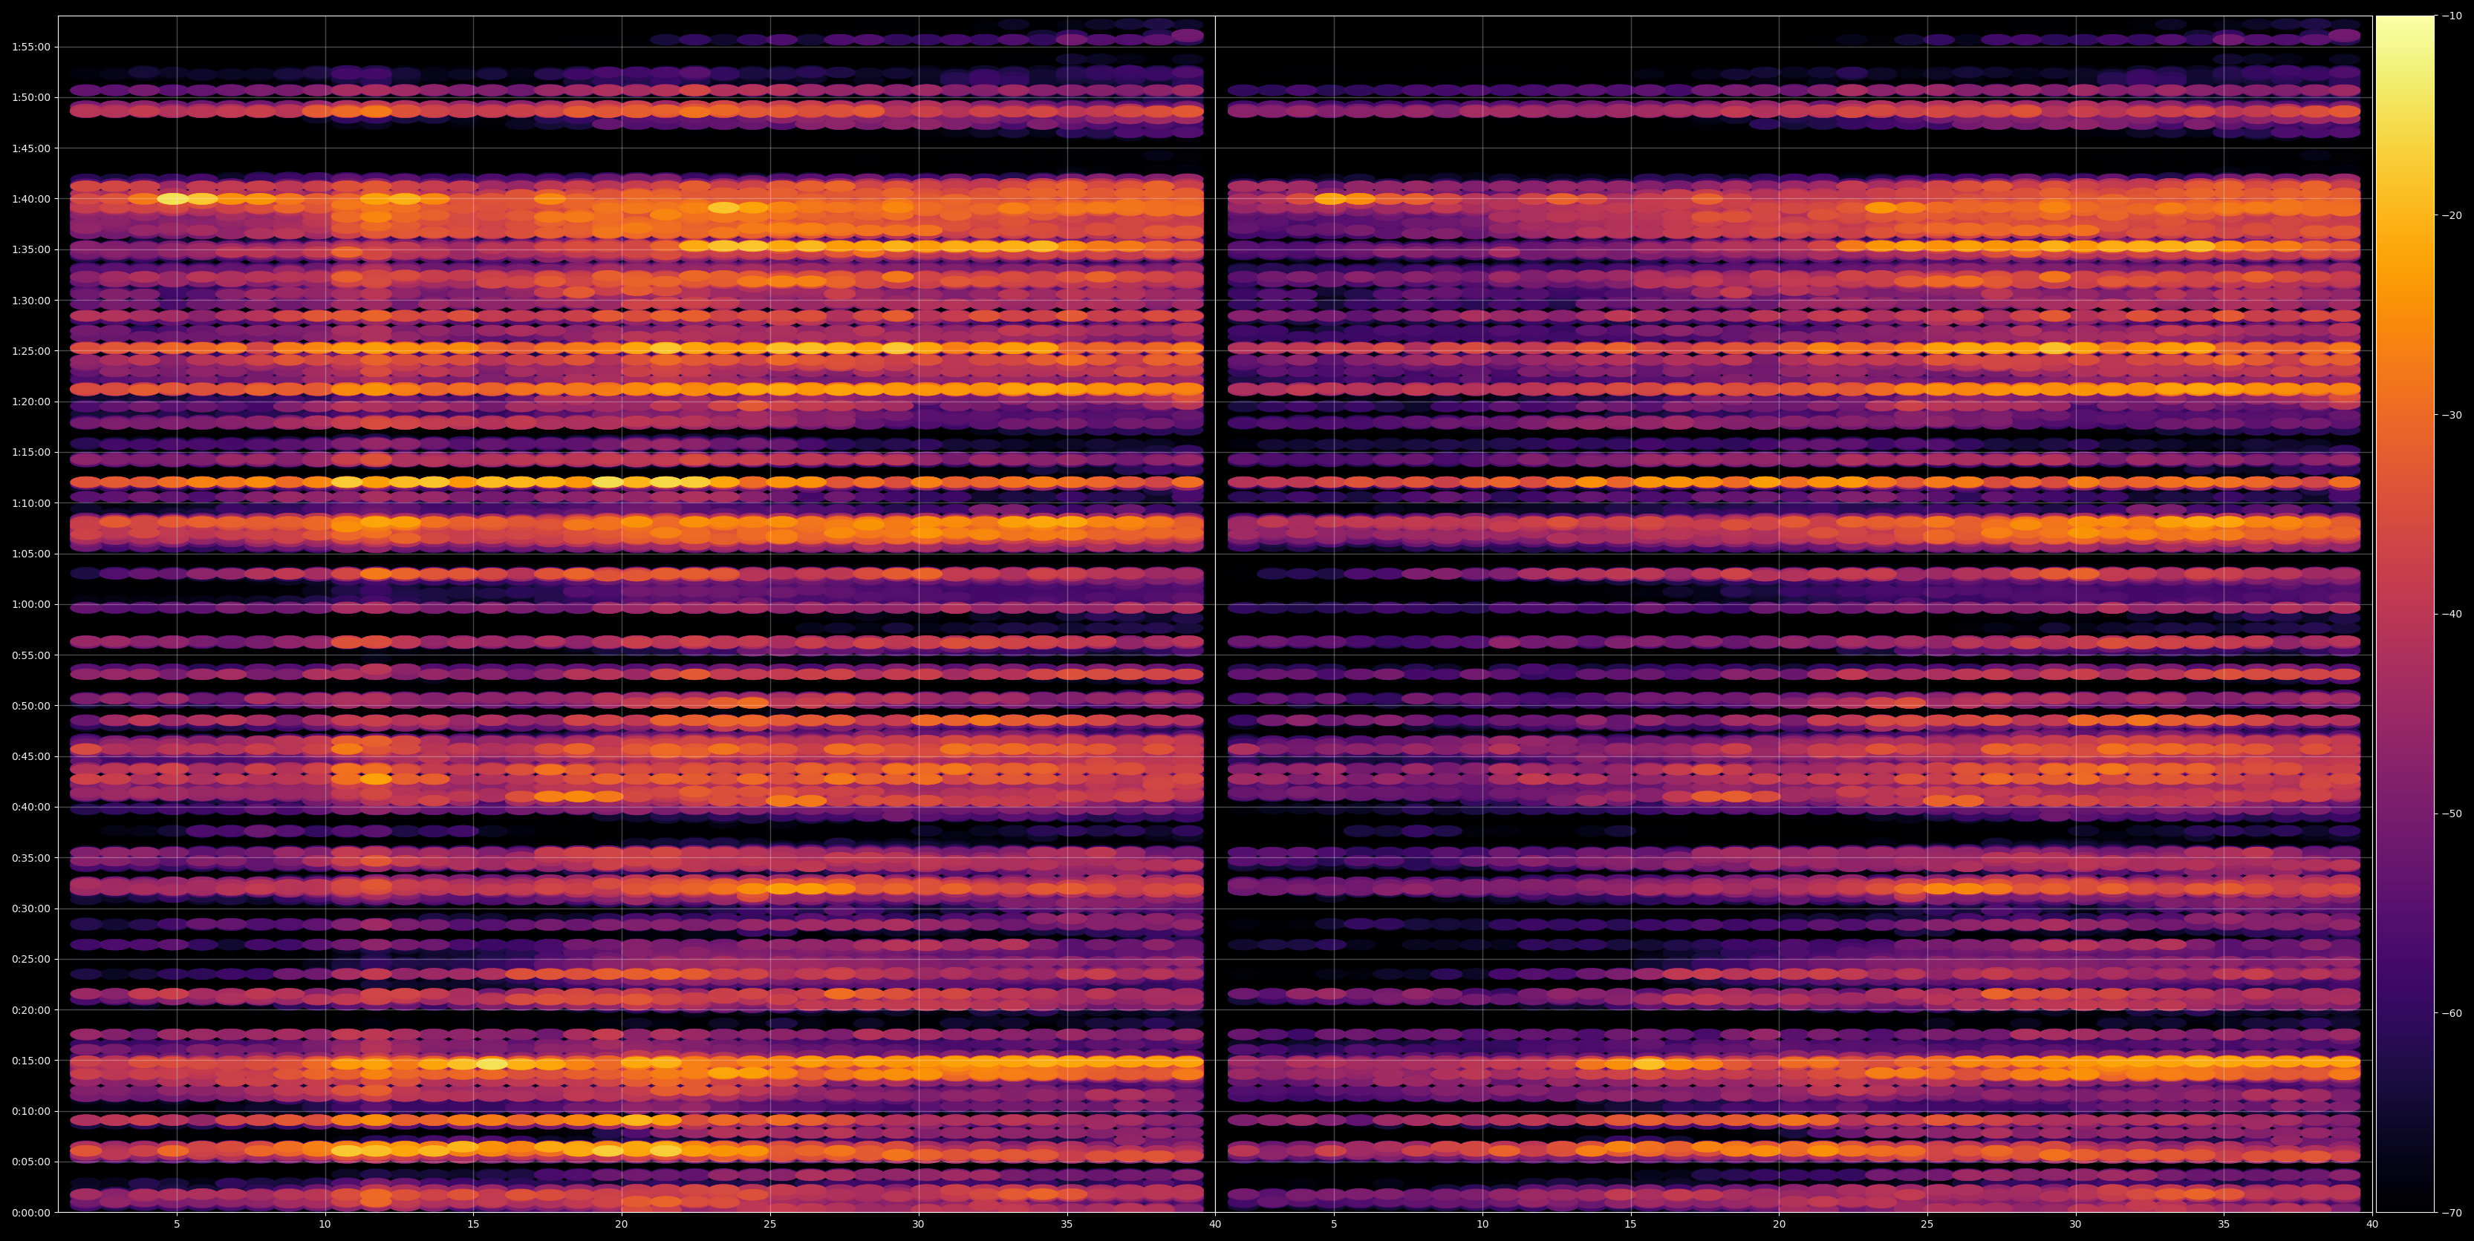Click x-axis label 20 under left heatmap
Viewport: 2474px width, 1241px height.
[x=622, y=1225]
